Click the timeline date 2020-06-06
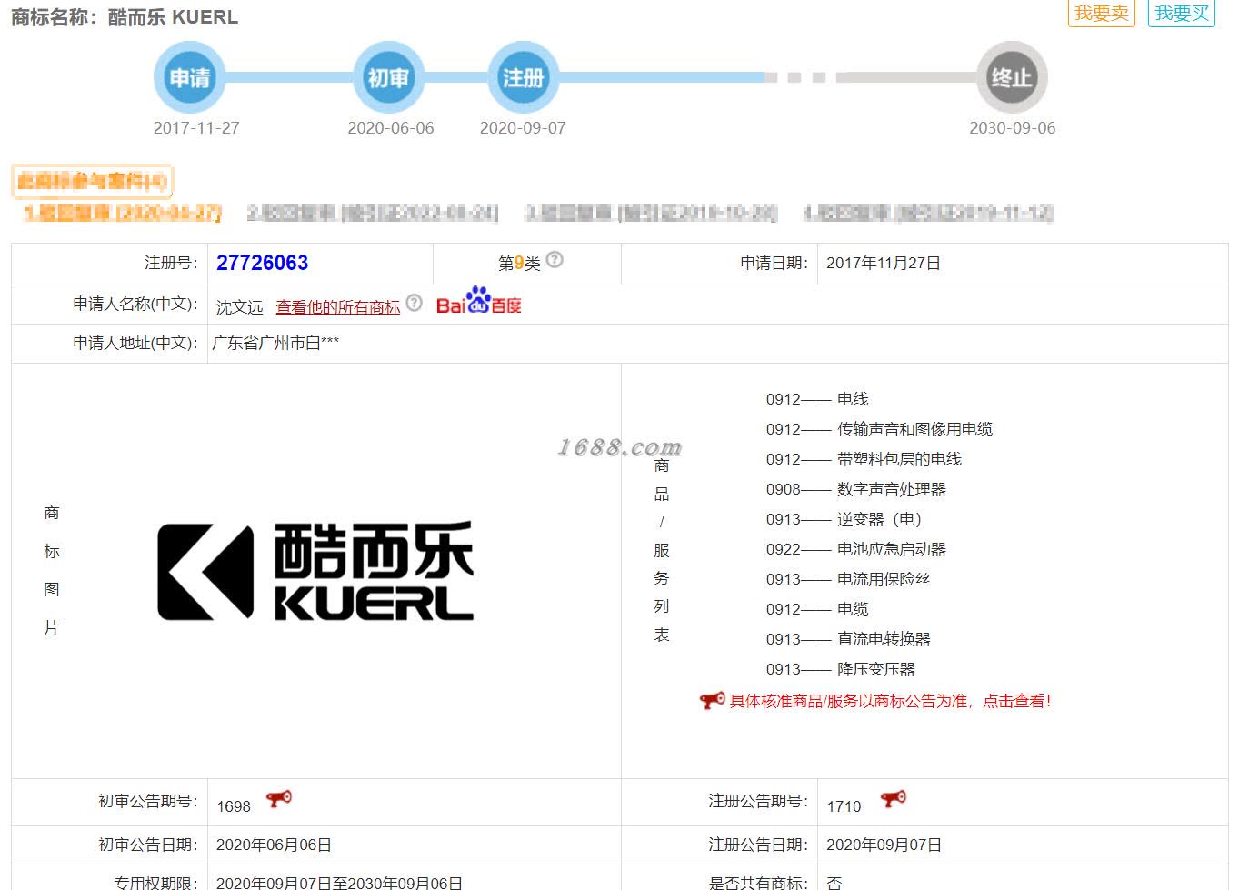Screen dimensions: 1239x890 coord(391,128)
